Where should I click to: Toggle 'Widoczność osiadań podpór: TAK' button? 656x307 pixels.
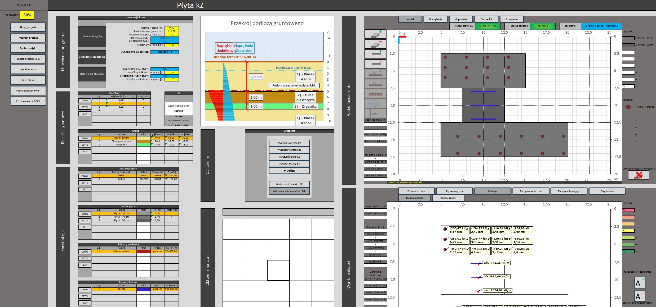pos(289,191)
